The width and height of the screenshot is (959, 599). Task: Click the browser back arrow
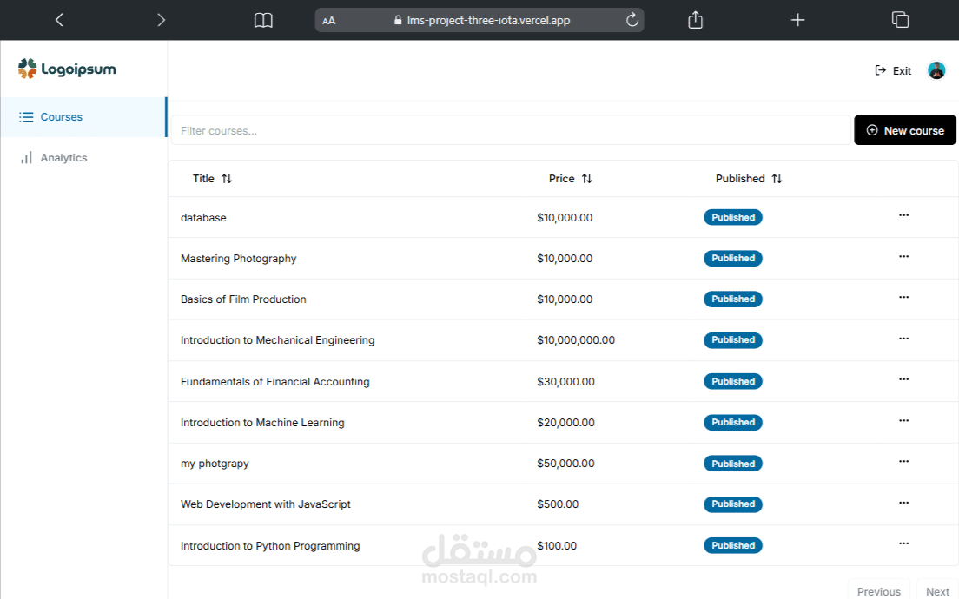point(59,20)
